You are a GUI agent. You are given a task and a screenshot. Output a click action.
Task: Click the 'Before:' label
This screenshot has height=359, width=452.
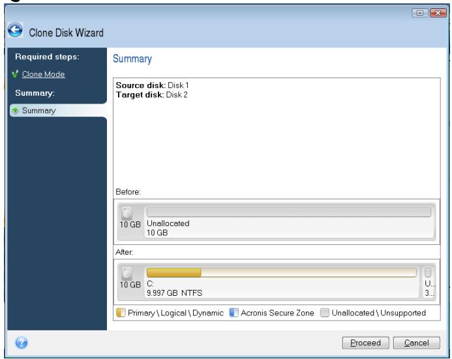pyautogui.click(x=128, y=192)
